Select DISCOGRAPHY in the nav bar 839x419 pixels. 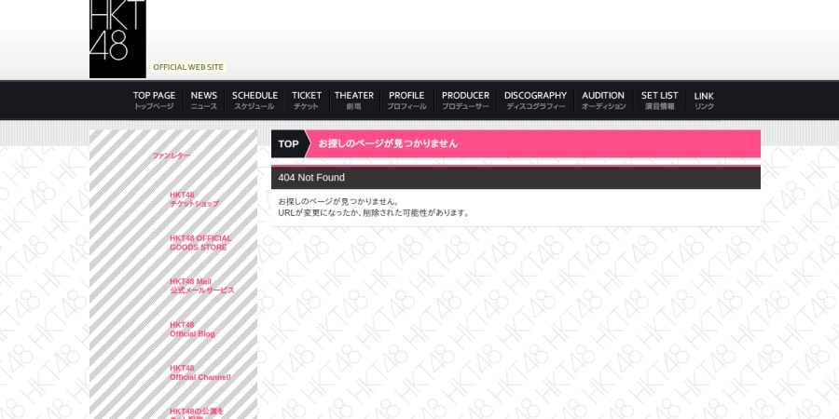point(535,100)
